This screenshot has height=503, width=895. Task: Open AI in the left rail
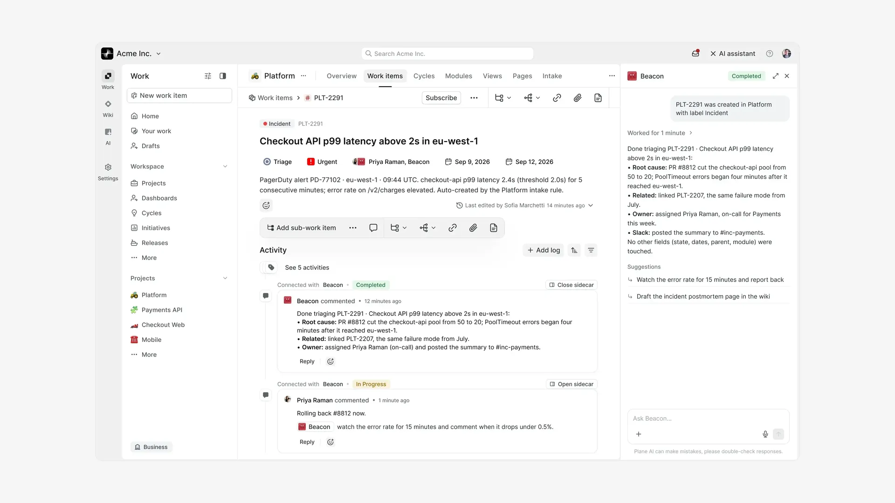pyautogui.click(x=108, y=136)
